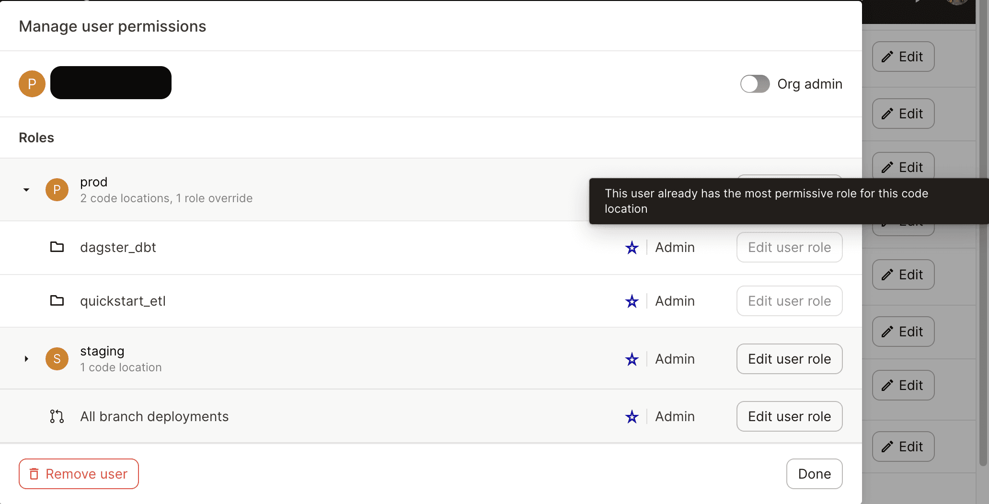
Task: Click the dagster_dbt folder icon
Action: click(57, 247)
